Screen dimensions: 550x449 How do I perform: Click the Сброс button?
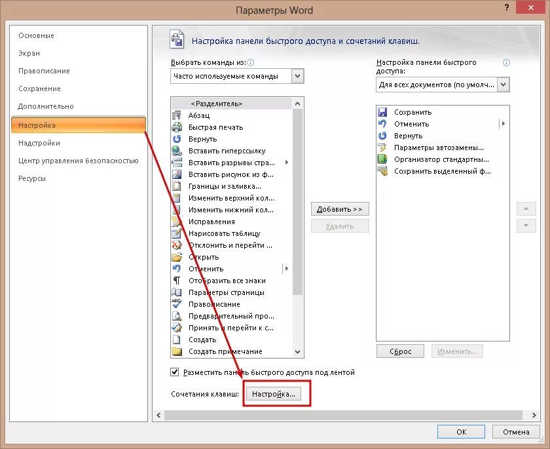[400, 351]
